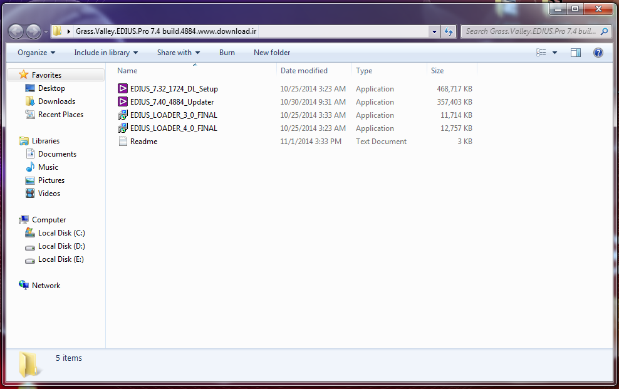619x389 pixels.
Task: Click the Burn toolbar button
Action: coord(227,53)
